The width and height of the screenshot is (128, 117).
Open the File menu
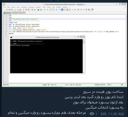tap(5, 7)
